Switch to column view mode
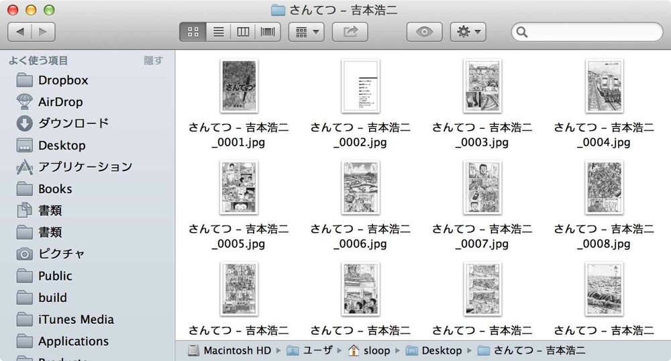The image size is (671, 361). (243, 32)
